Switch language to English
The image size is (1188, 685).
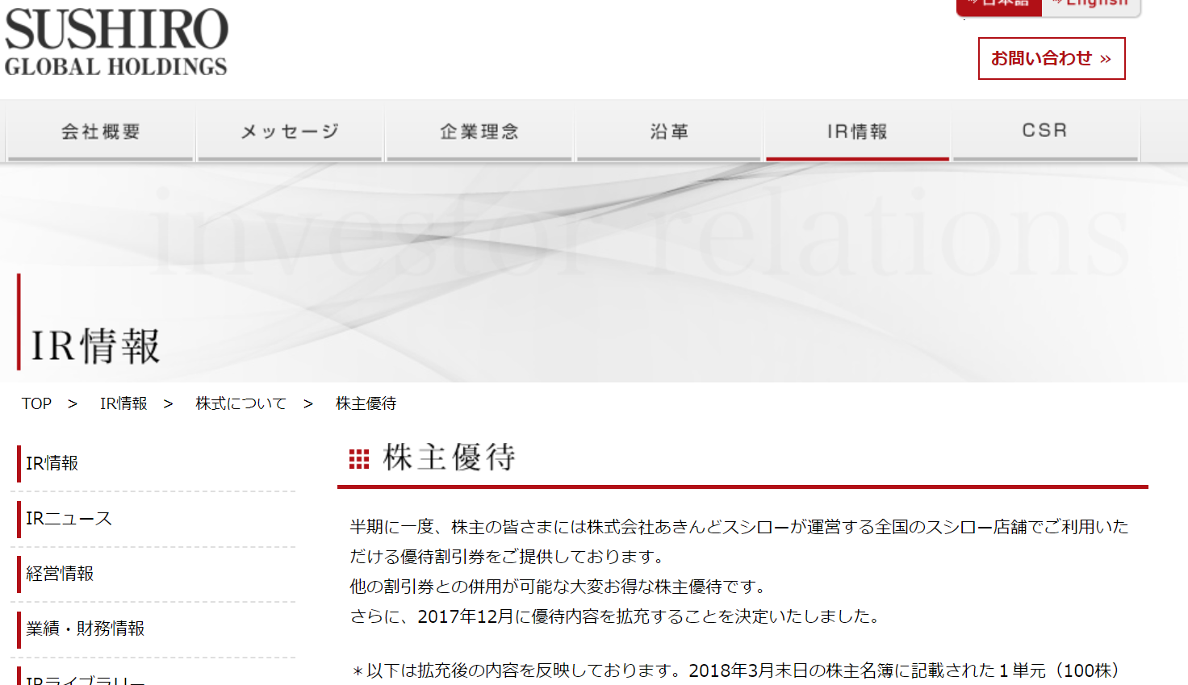1091,6
